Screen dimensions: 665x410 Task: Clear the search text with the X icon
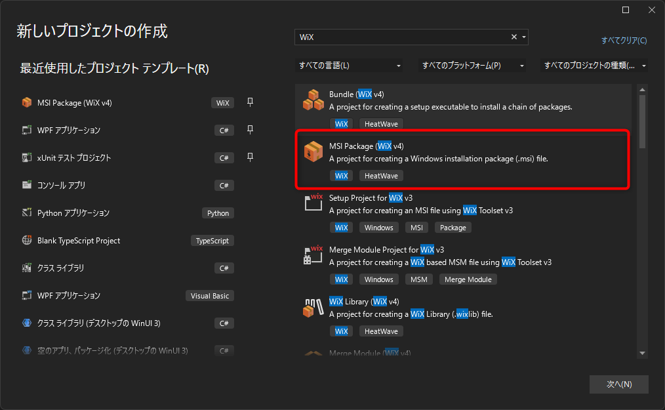click(x=514, y=37)
